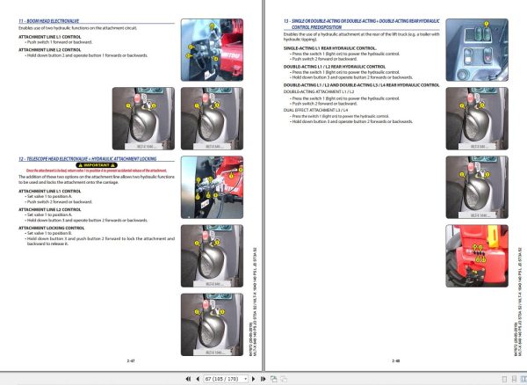Click the telescope head valve photo in section 12
This screenshot has height=385, width=527.
click(x=212, y=187)
